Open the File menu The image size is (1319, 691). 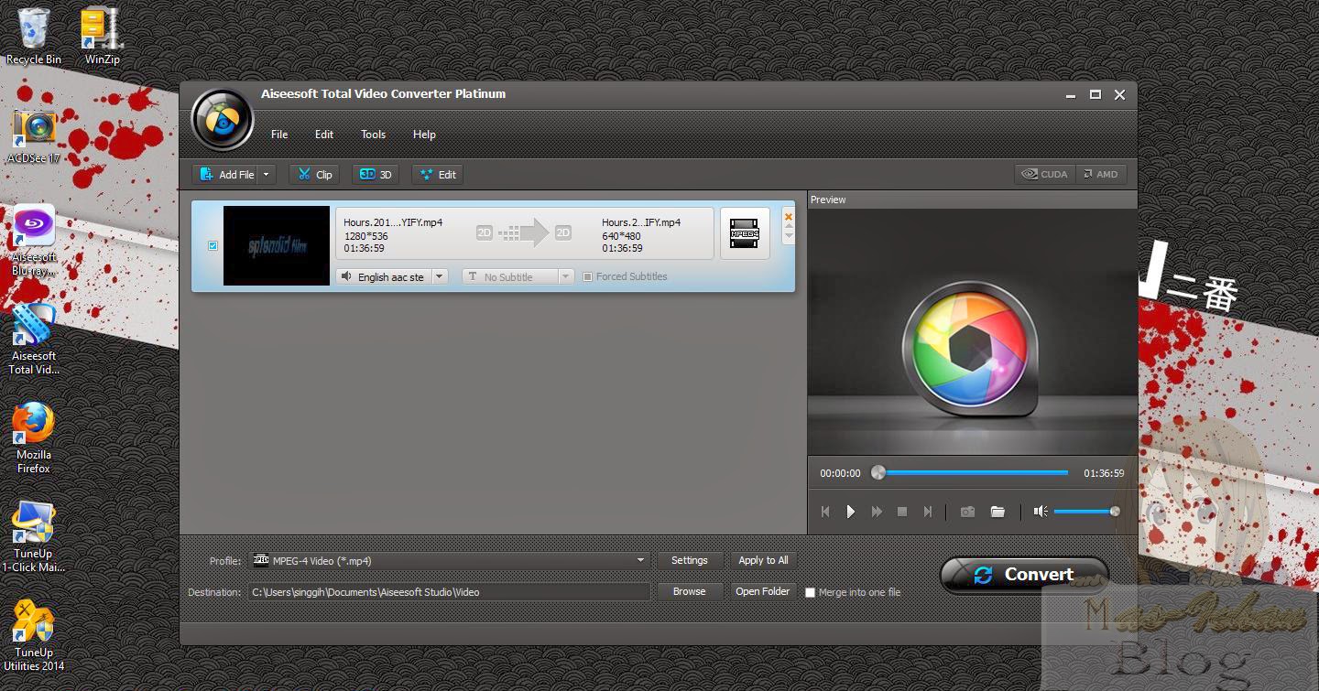pyautogui.click(x=279, y=135)
